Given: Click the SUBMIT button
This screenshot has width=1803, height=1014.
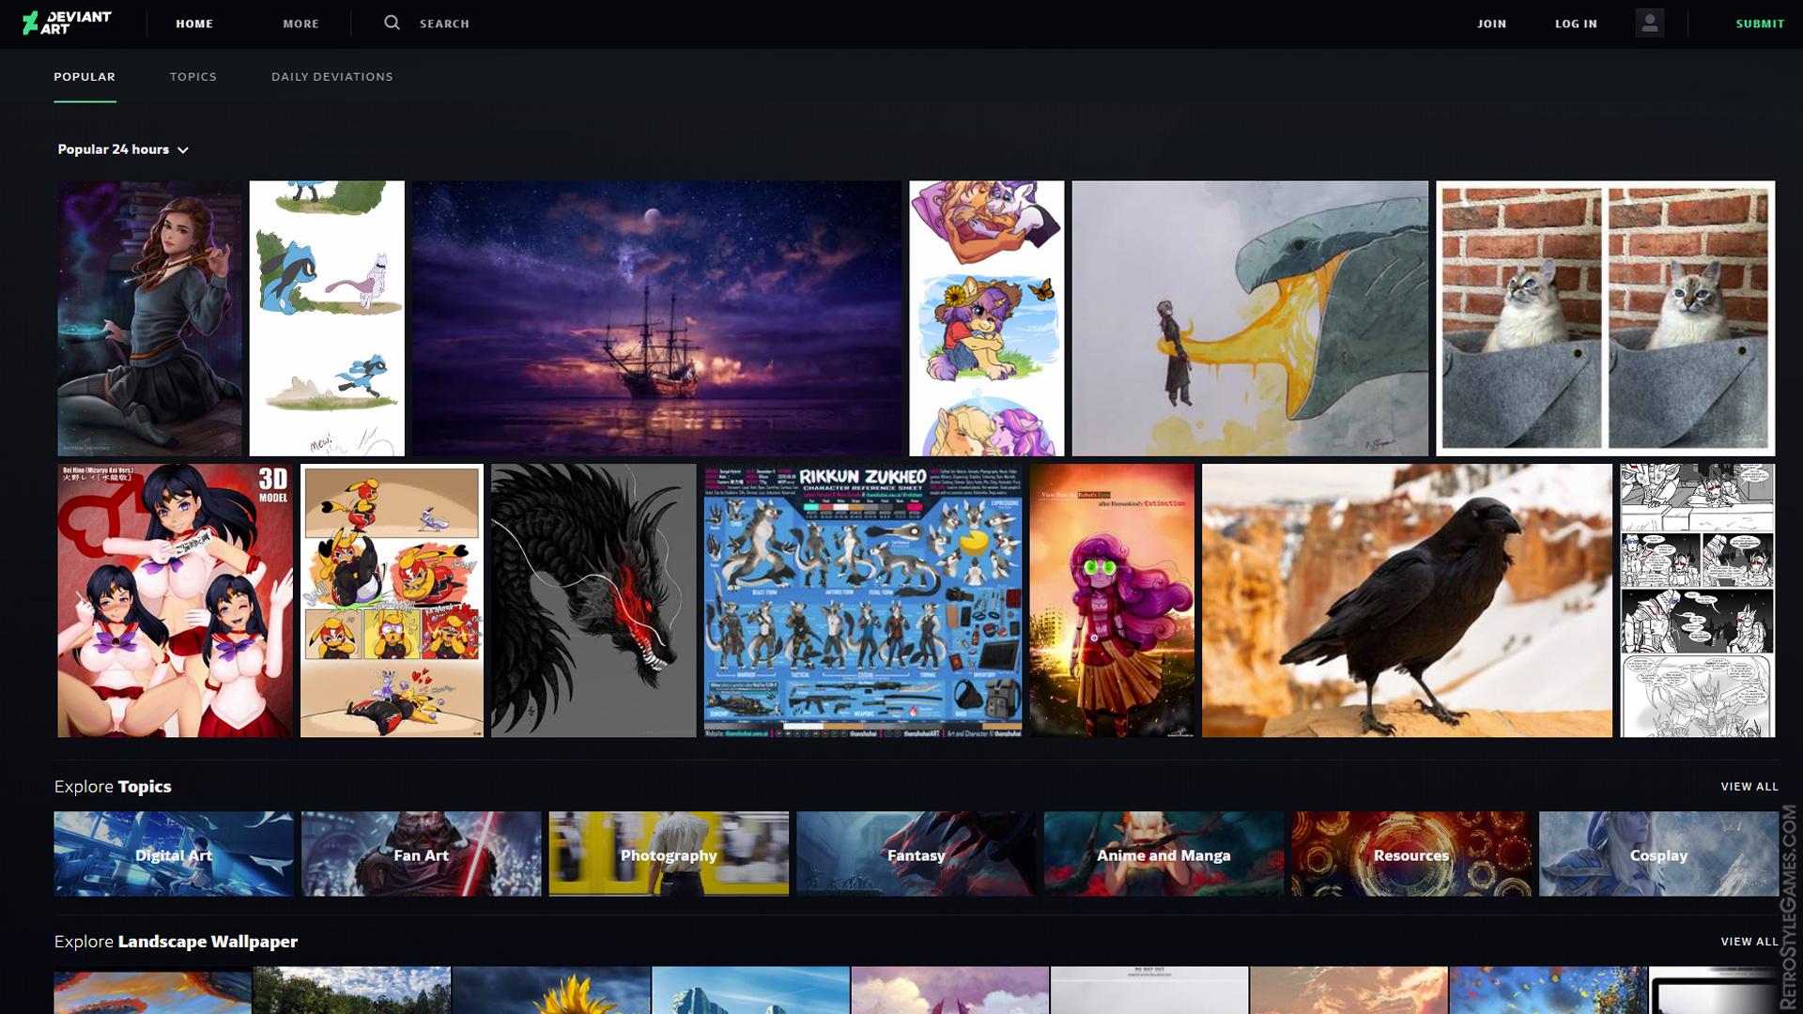Looking at the screenshot, I should pos(1760,23).
